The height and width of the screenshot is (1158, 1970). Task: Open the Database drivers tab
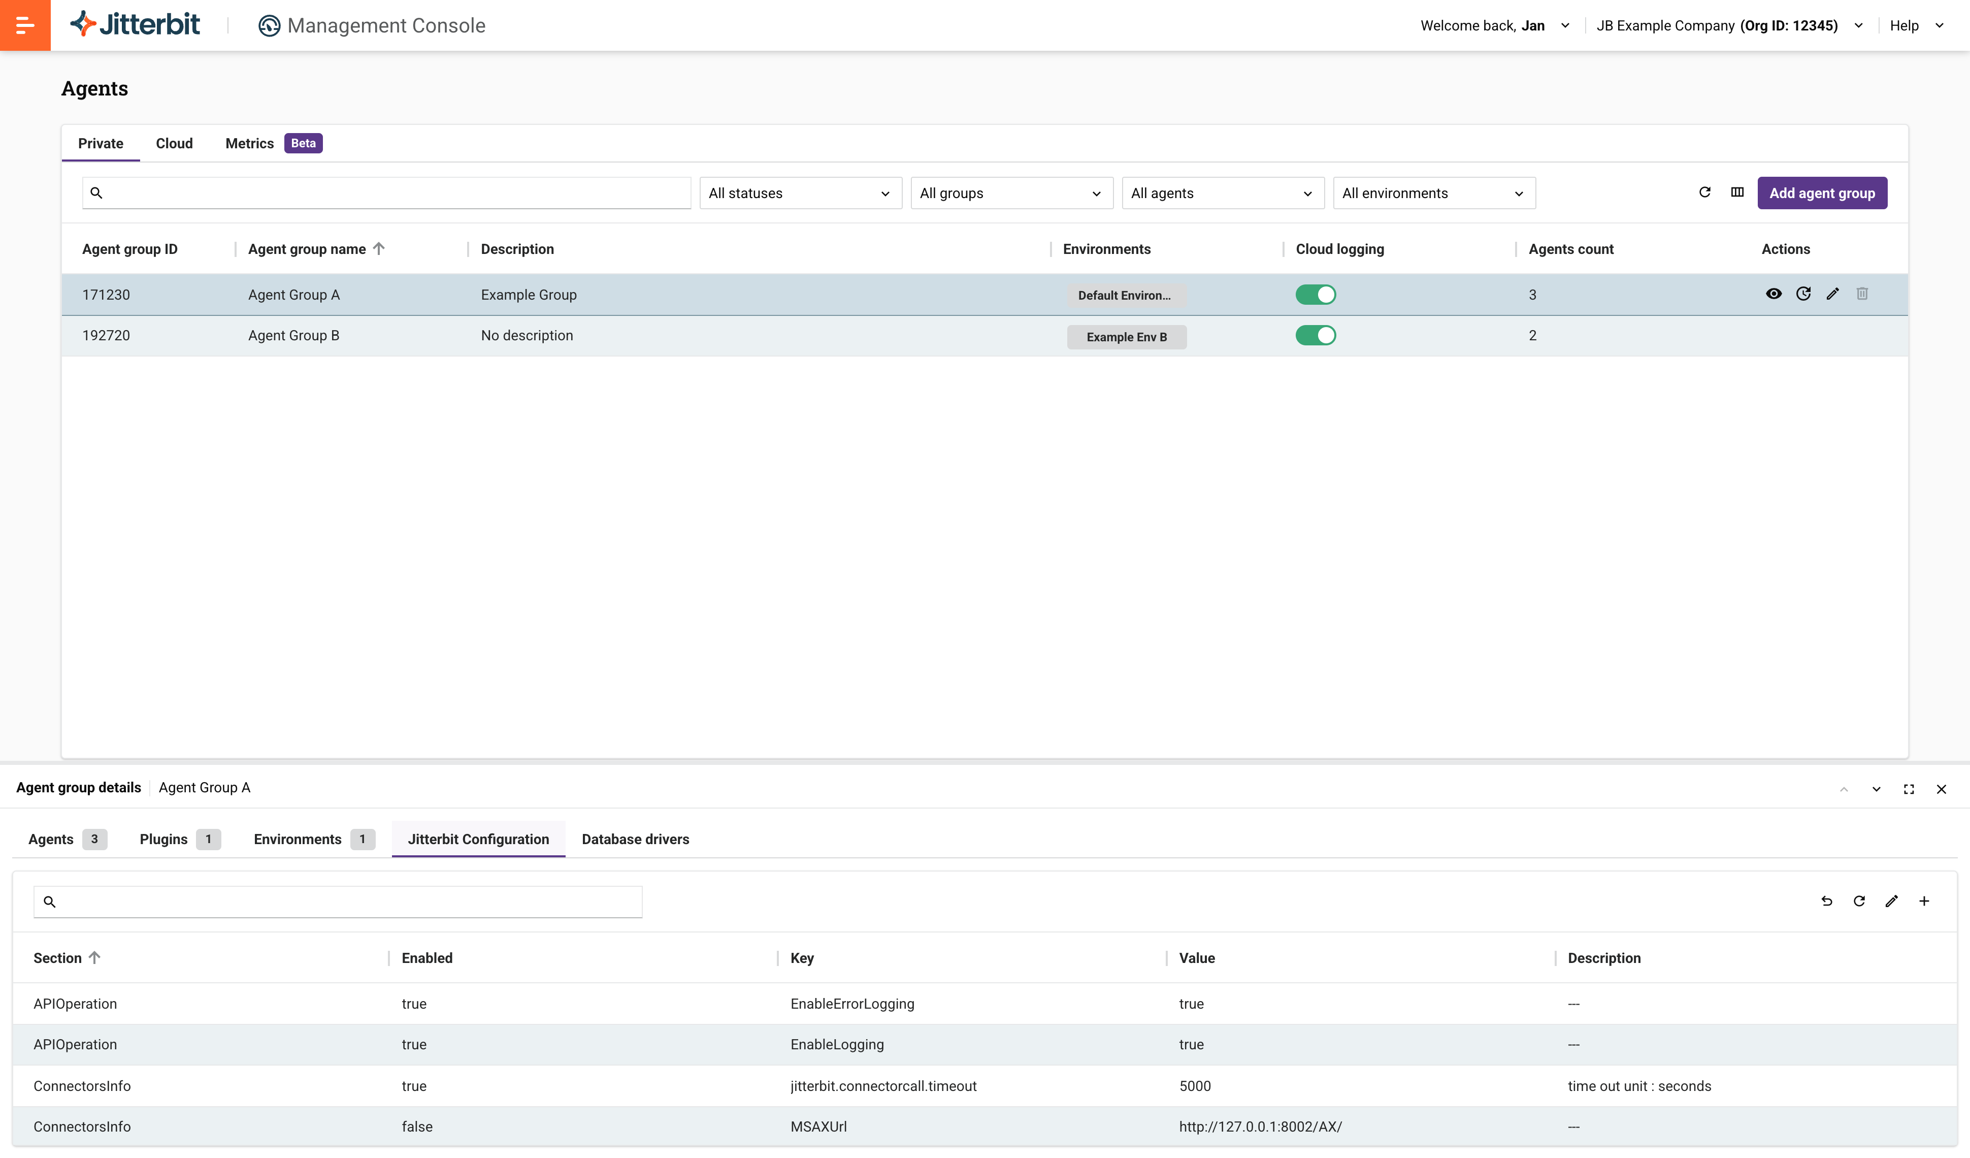(x=636, y=839)
